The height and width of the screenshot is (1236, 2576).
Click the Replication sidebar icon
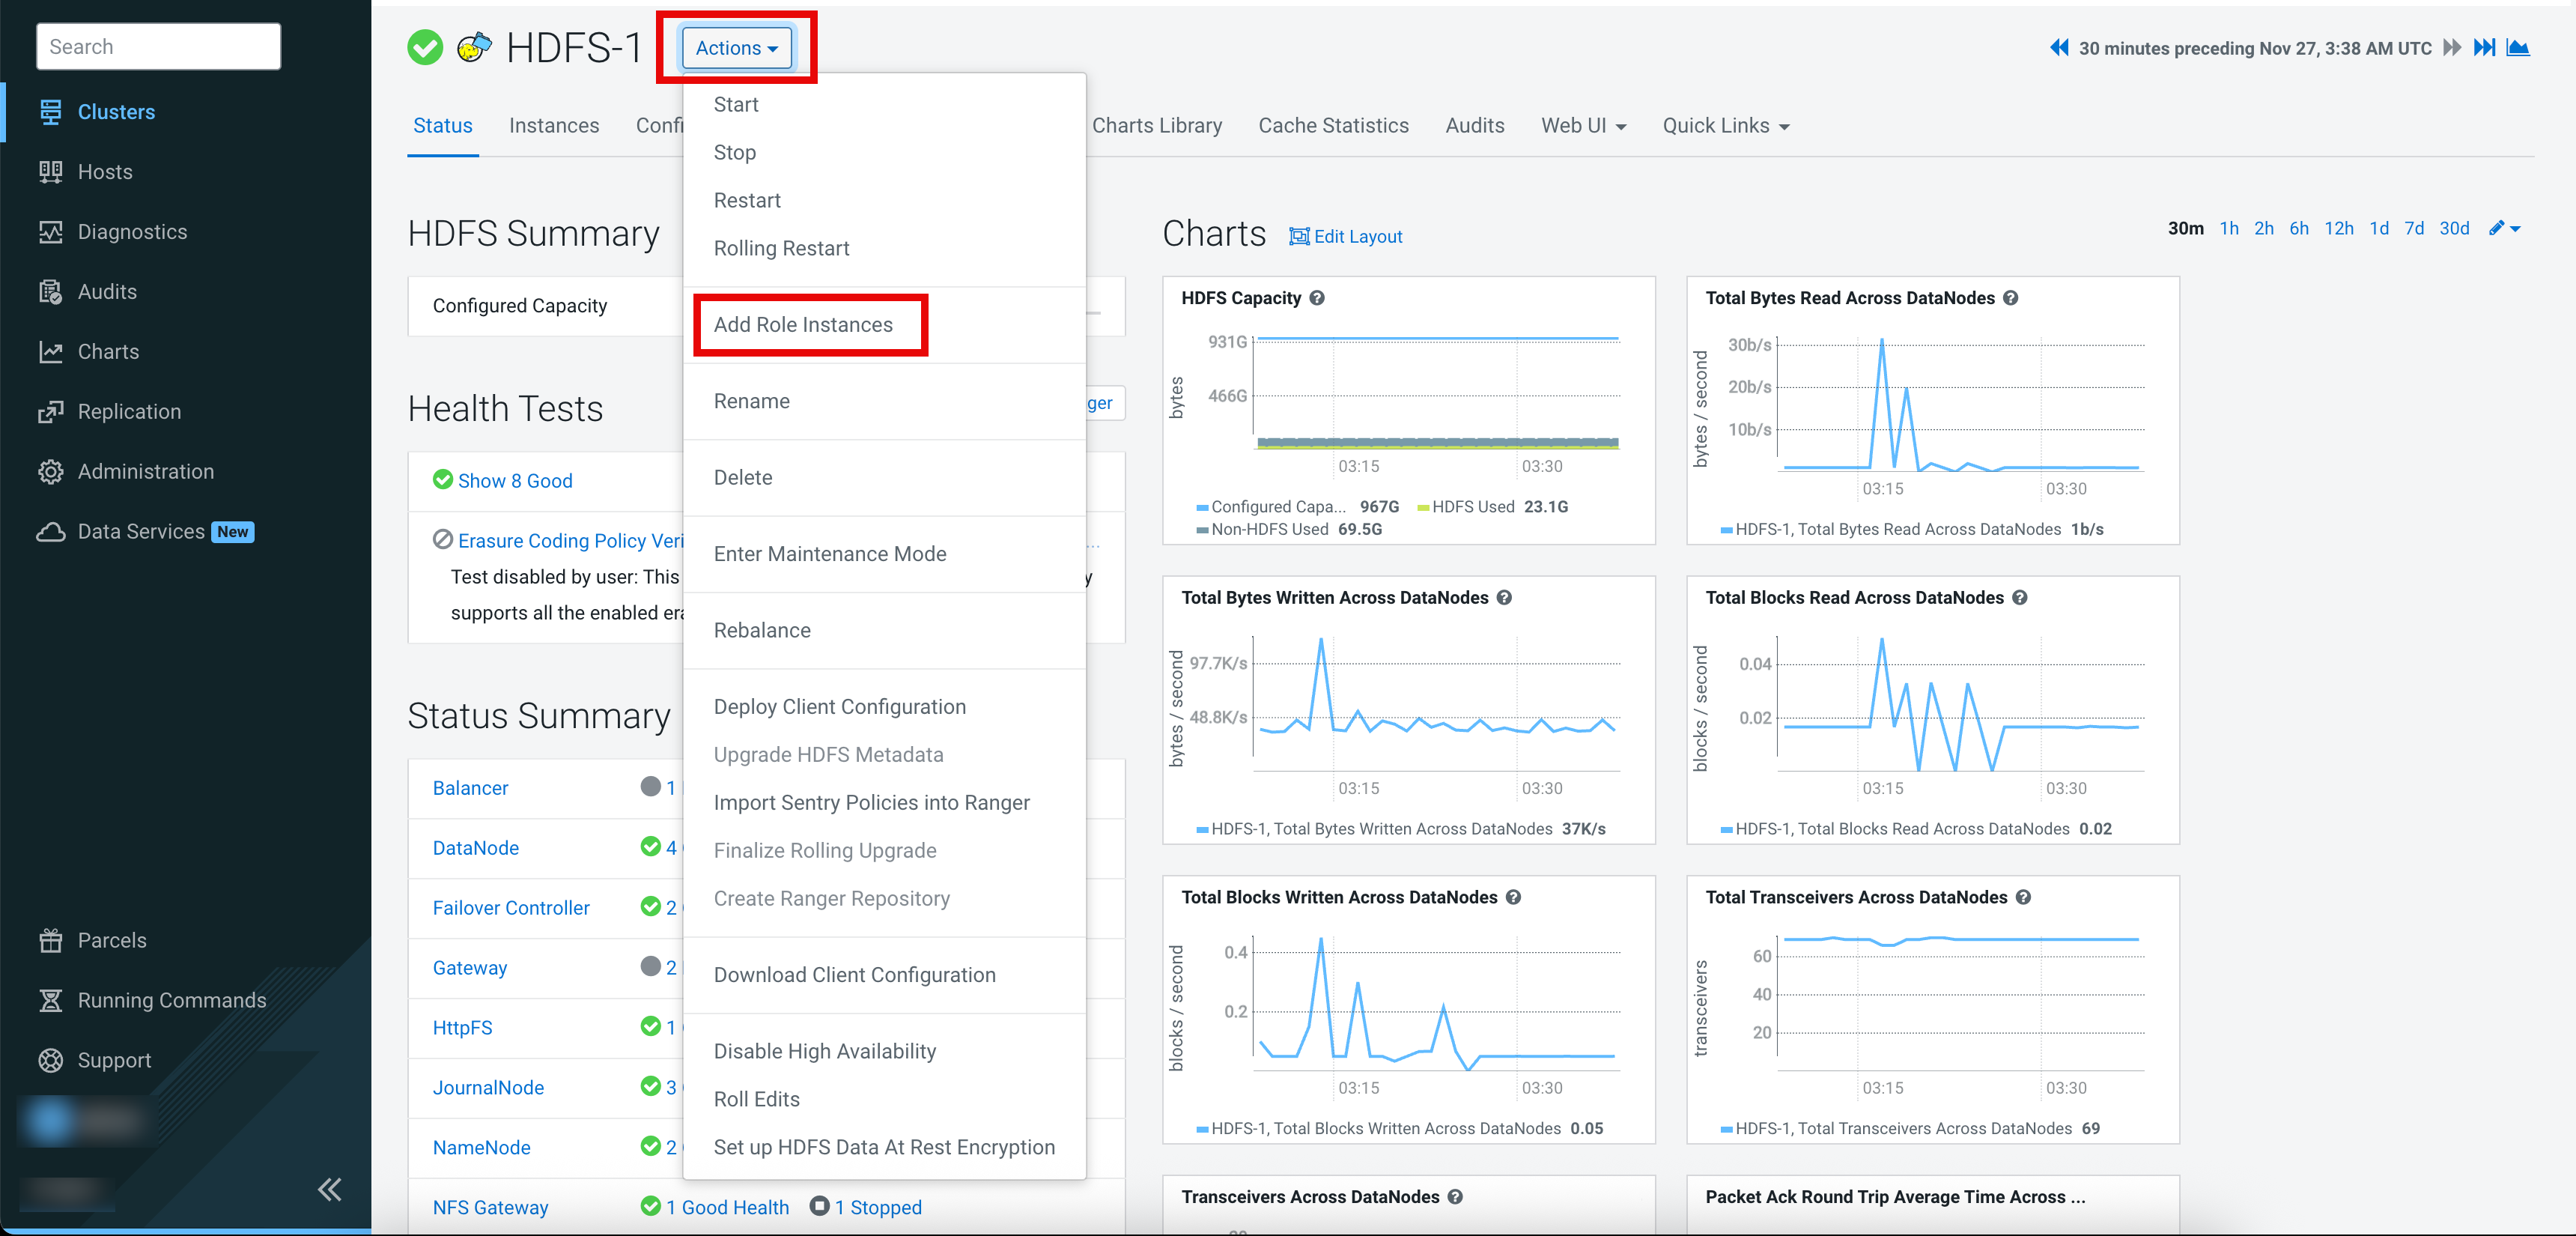point(50,412)
